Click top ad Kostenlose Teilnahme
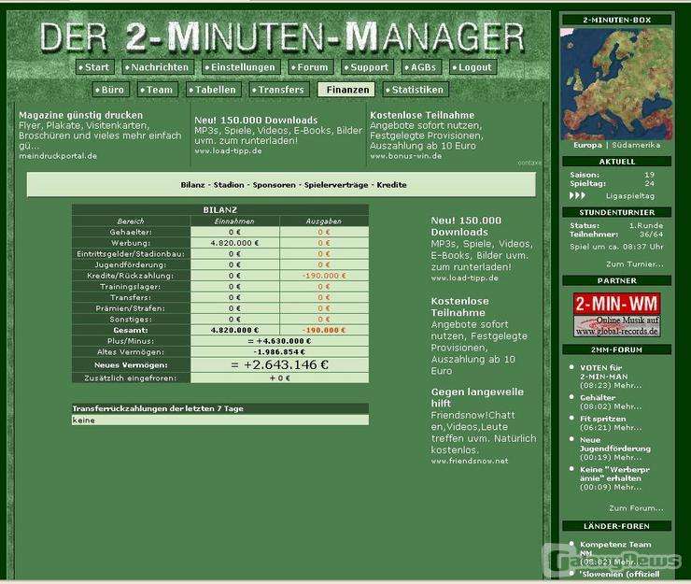Screen dimensions: 691x584 point(422,115)
